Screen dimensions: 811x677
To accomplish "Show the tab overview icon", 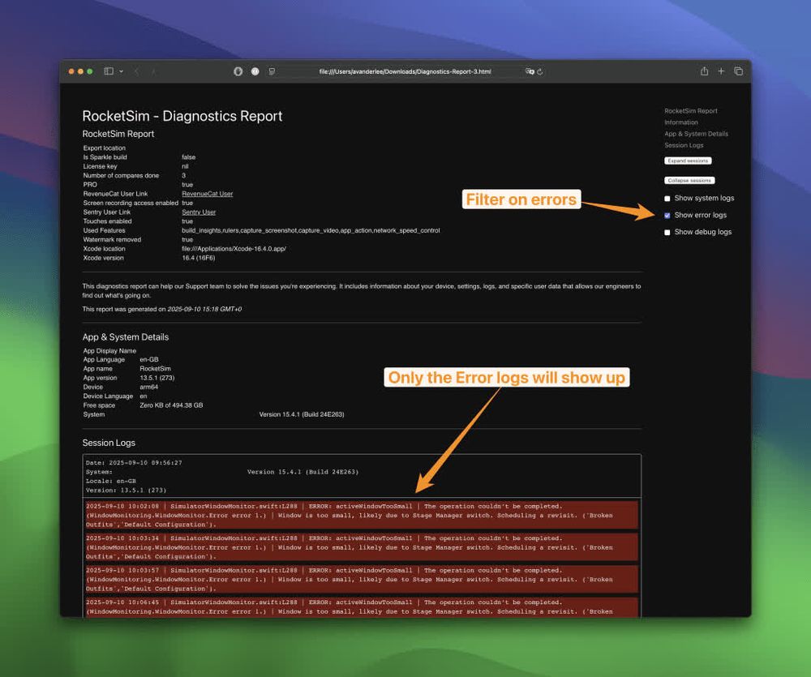I will (x=739, y=71).
